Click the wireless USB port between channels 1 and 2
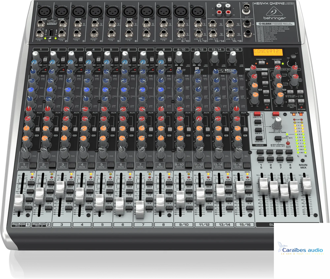 coord(51,33)
